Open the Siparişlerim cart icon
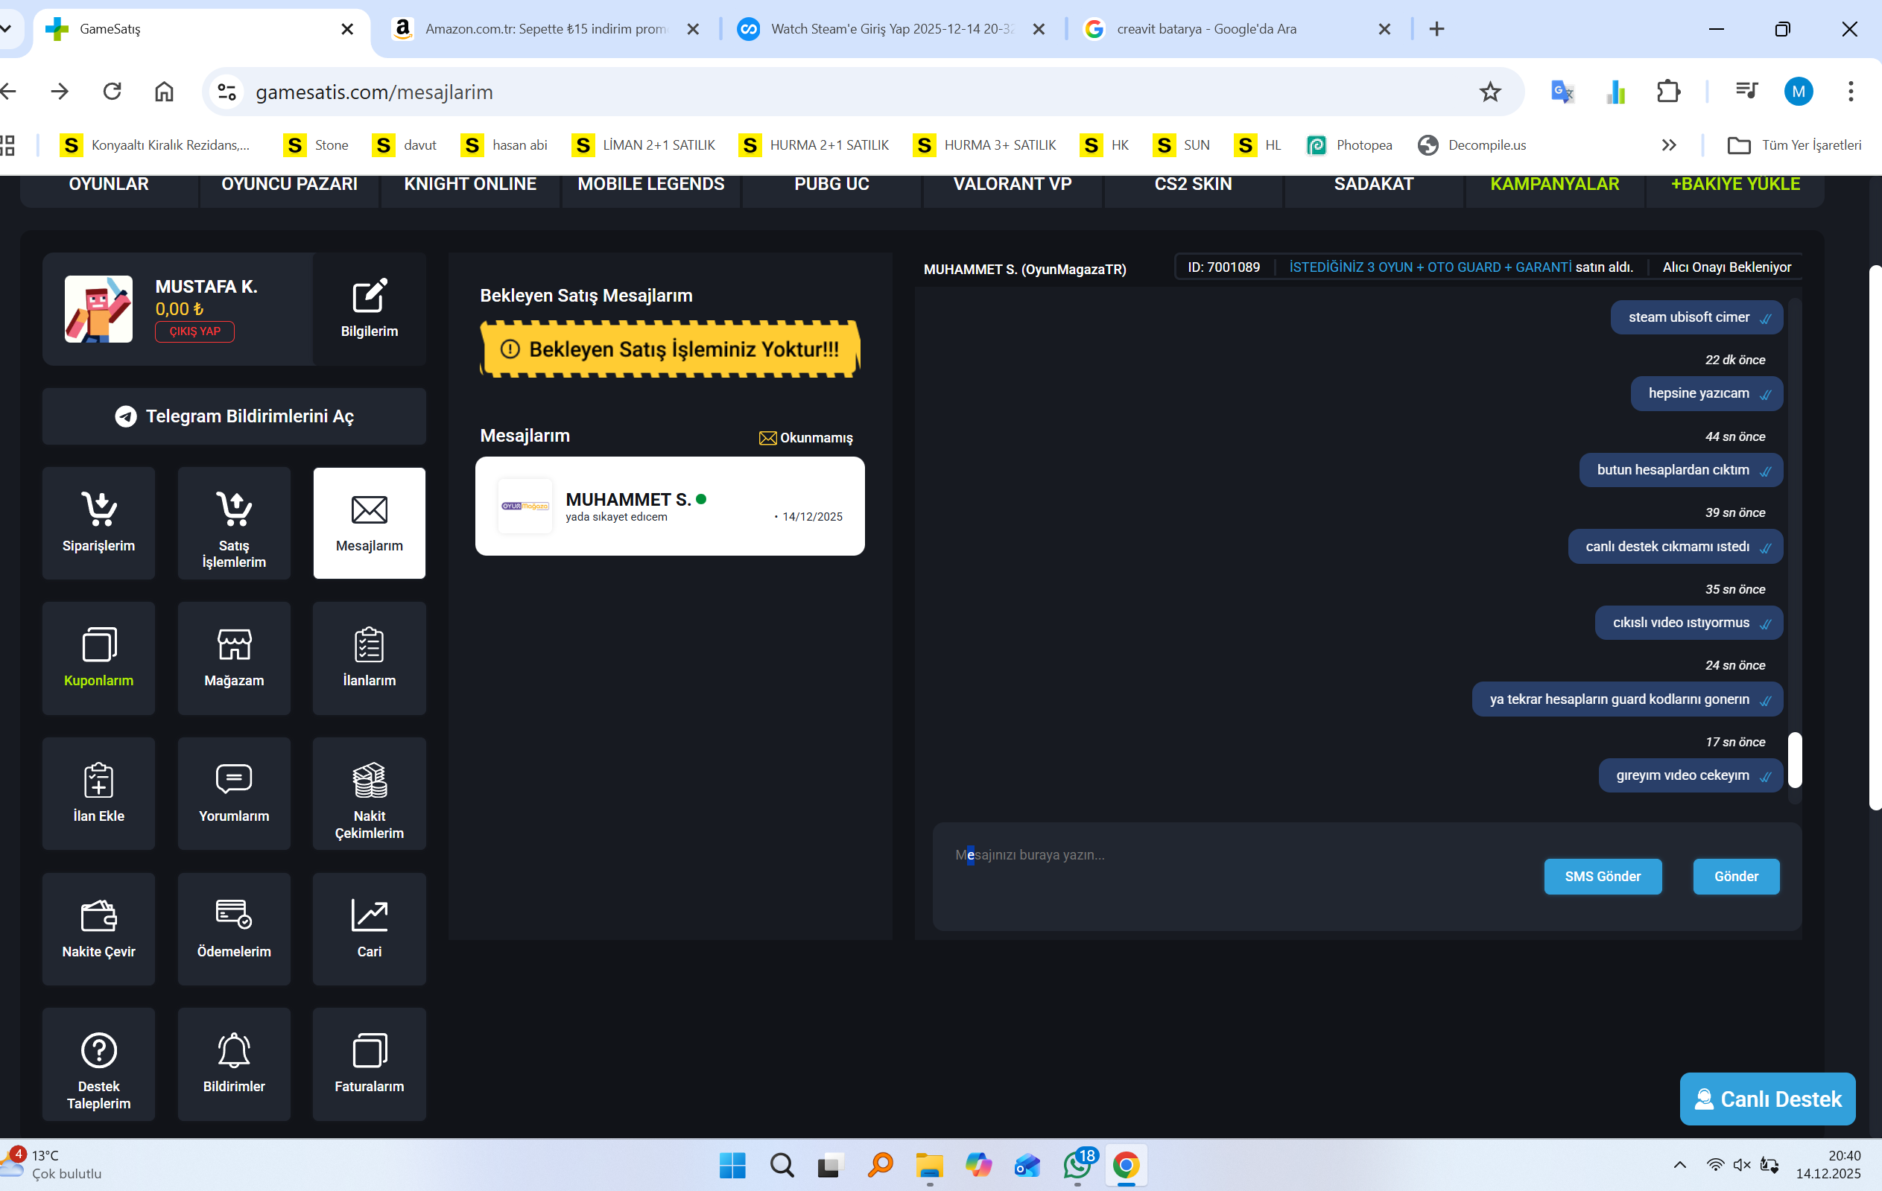This screenshot has width=1882, height=1191. pyautogui.click(x=98, y=509)
